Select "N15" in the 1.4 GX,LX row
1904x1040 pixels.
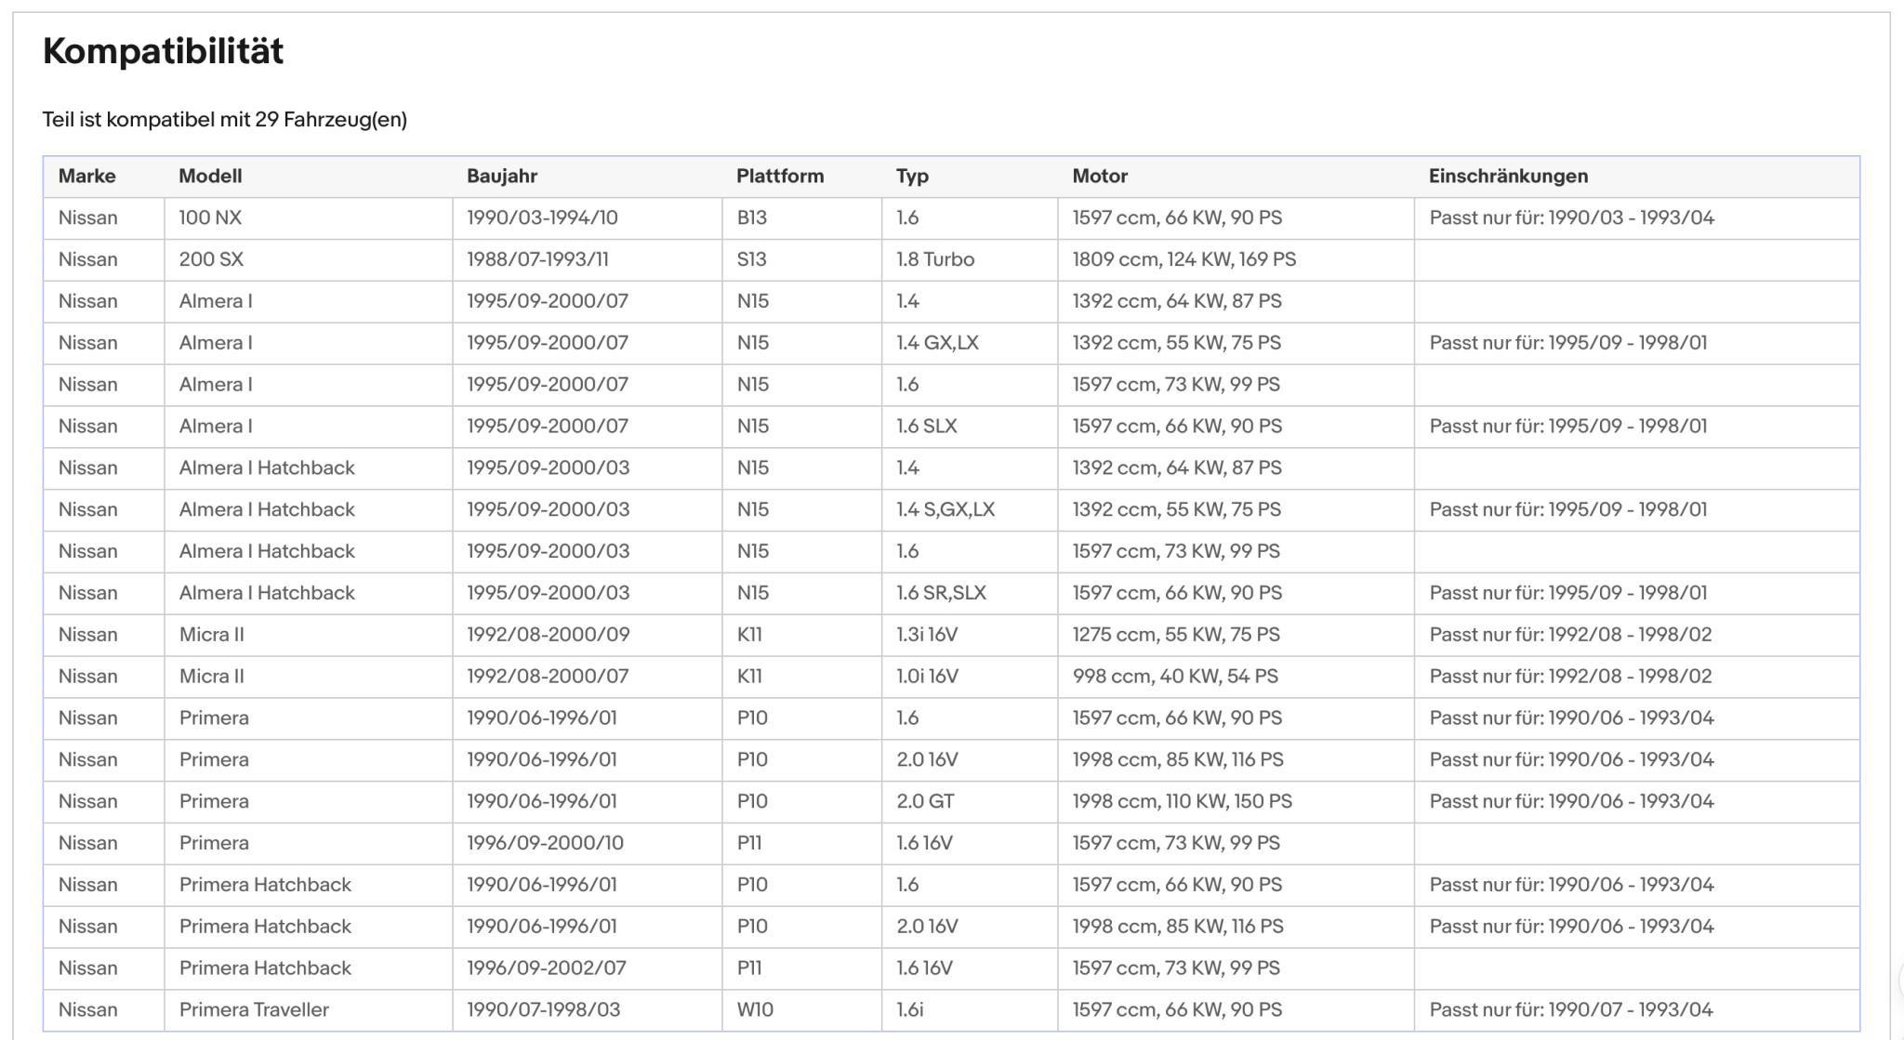coord(753,343)
